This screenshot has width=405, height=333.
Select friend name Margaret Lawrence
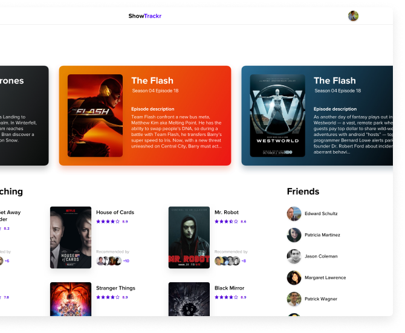(325, 278)
